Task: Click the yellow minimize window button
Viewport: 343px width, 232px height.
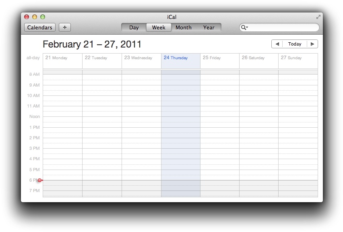Action: 35,17
